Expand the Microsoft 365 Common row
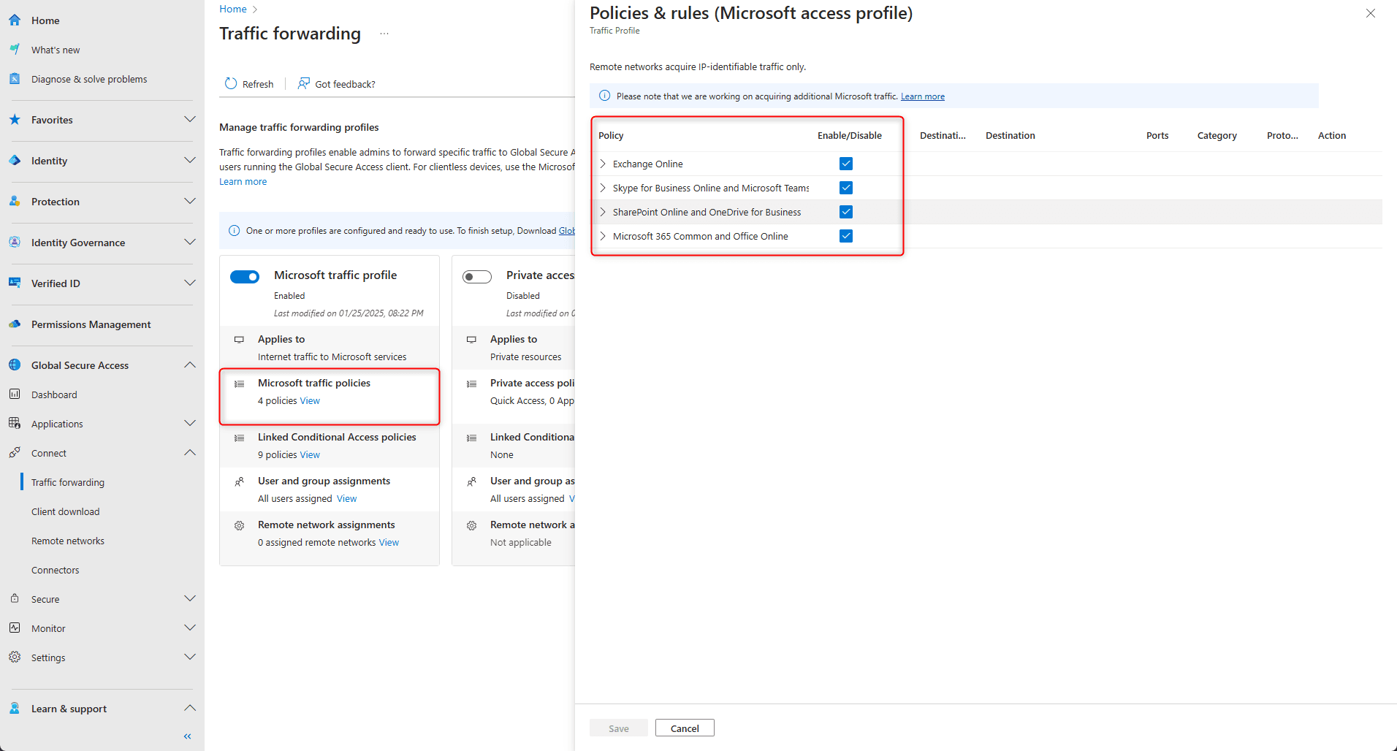Image resolution: width=1397 pixels, height=751 pixels. [603, 236]
